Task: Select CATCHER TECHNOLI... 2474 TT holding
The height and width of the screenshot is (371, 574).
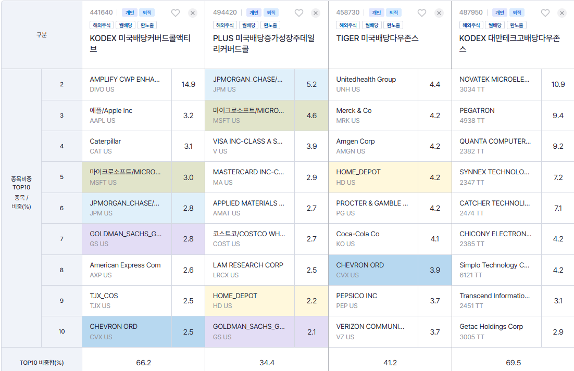Action: click(496, 208)
